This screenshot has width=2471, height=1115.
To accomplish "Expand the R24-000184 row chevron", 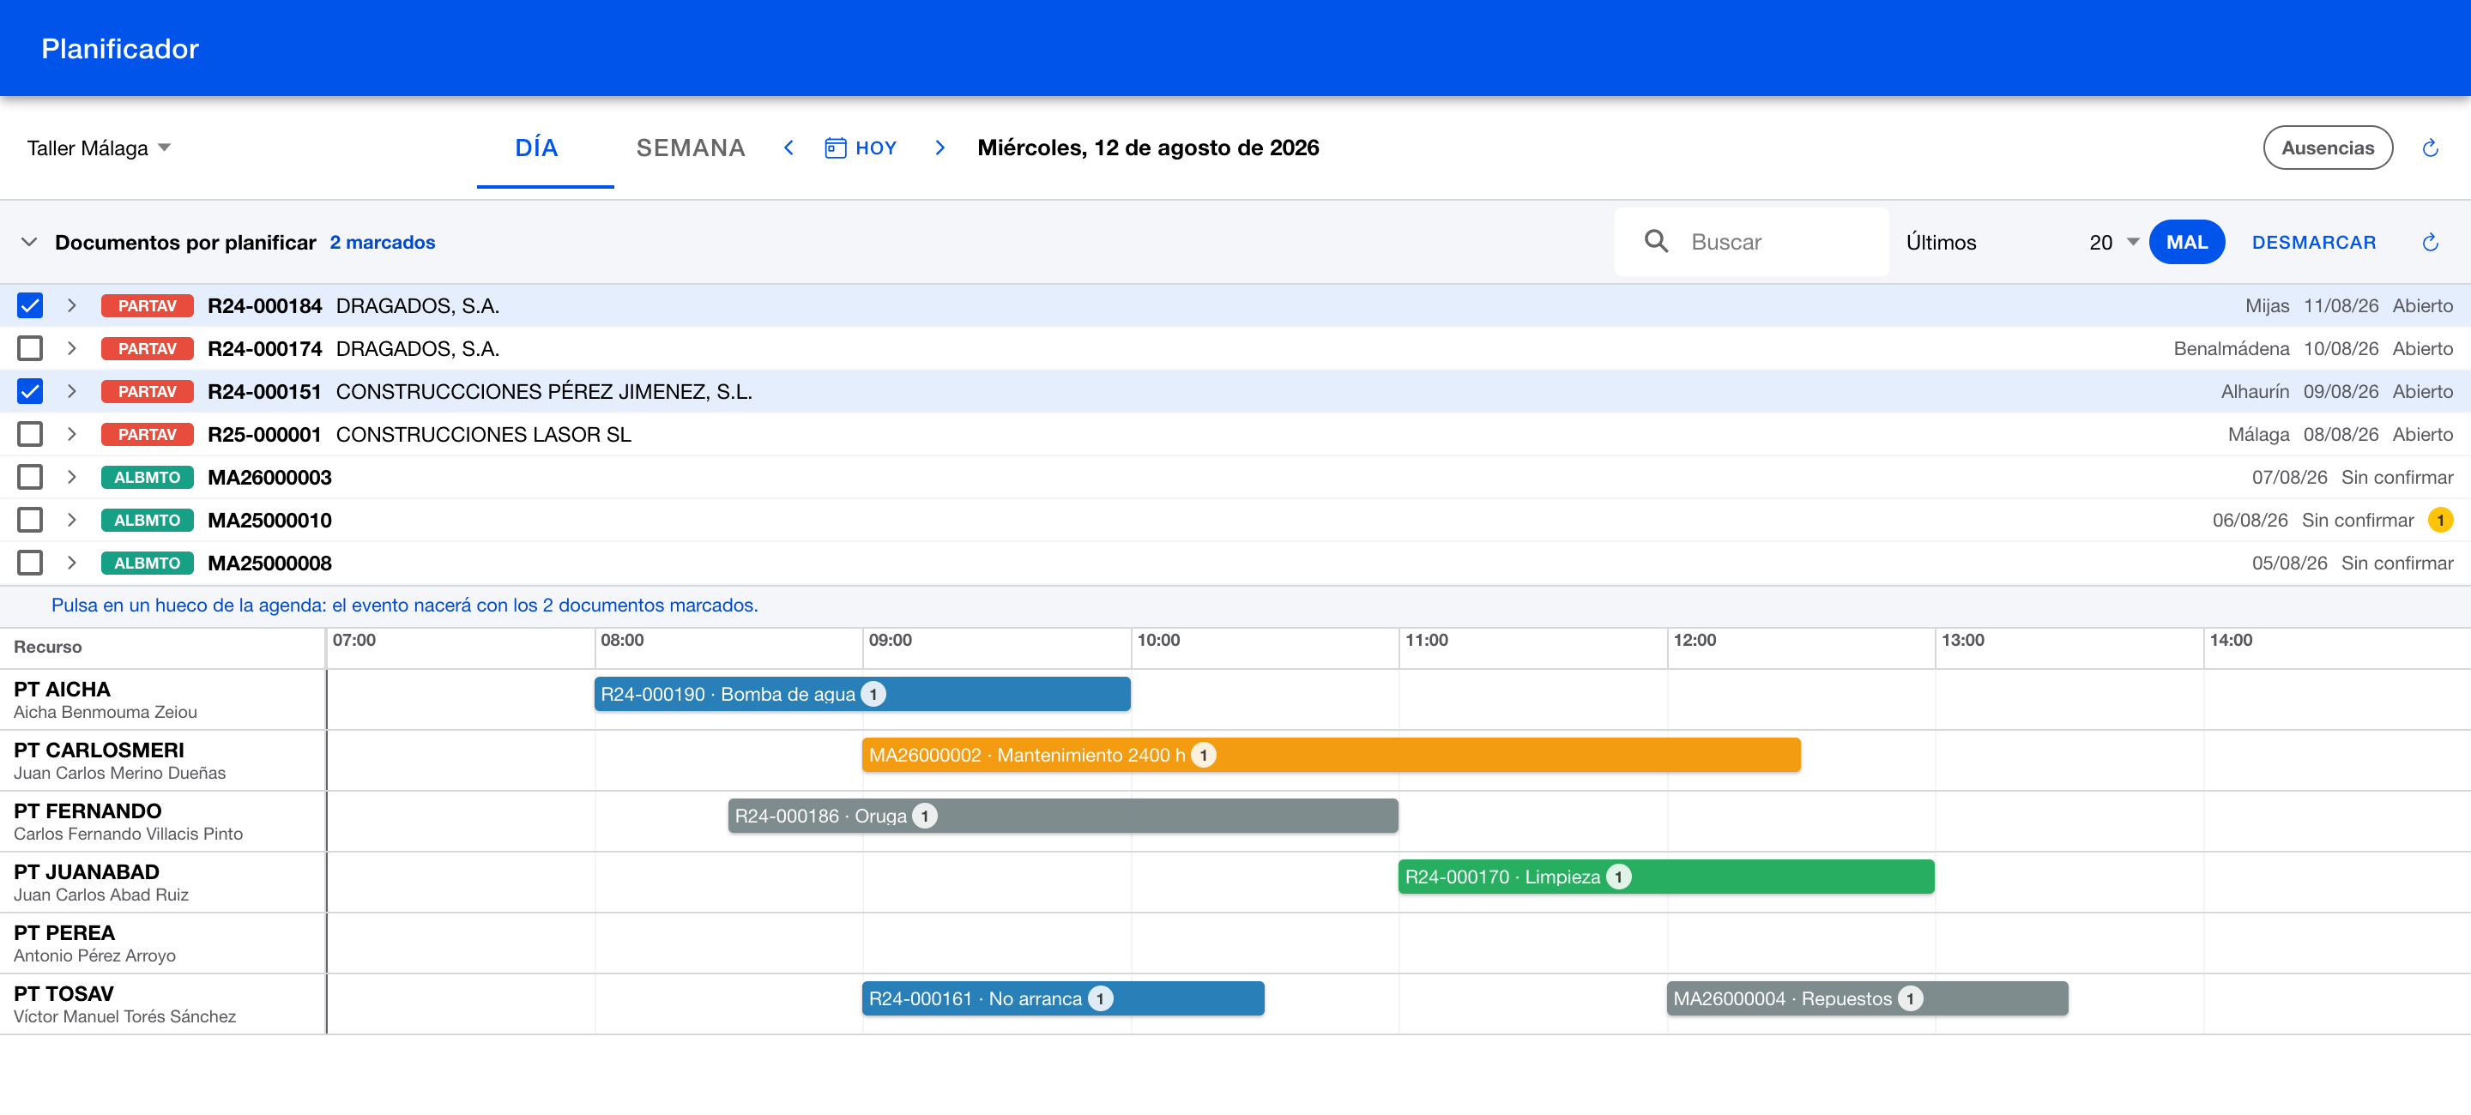I will tap(71, 306).
